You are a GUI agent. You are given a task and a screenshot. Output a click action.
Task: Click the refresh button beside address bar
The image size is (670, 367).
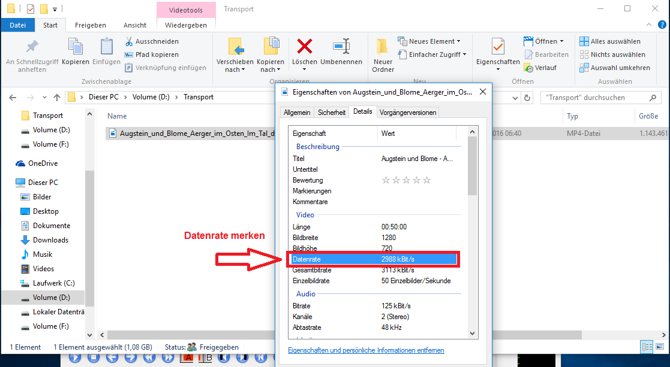(x=527, y=98)
